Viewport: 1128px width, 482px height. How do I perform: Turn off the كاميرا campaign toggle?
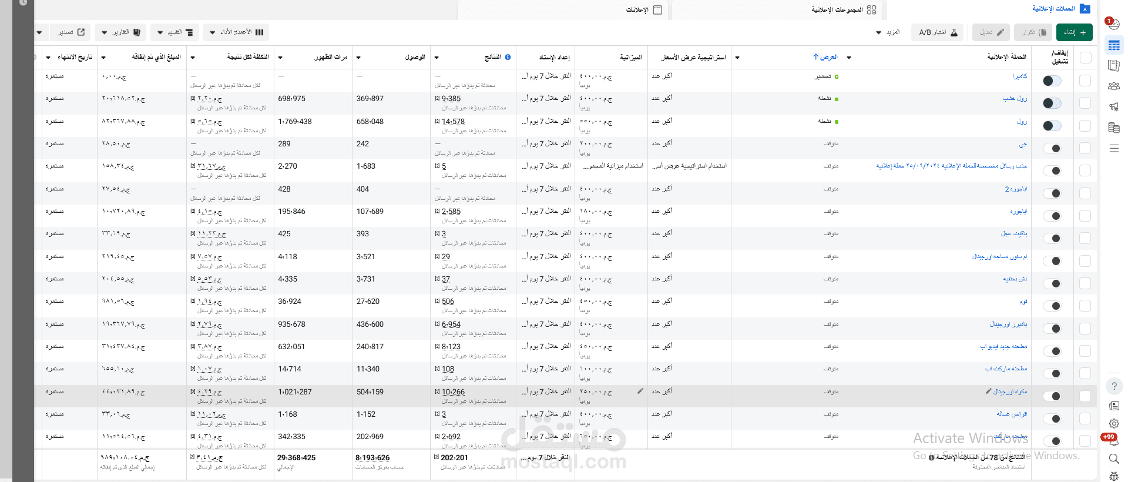[1052, 81]
